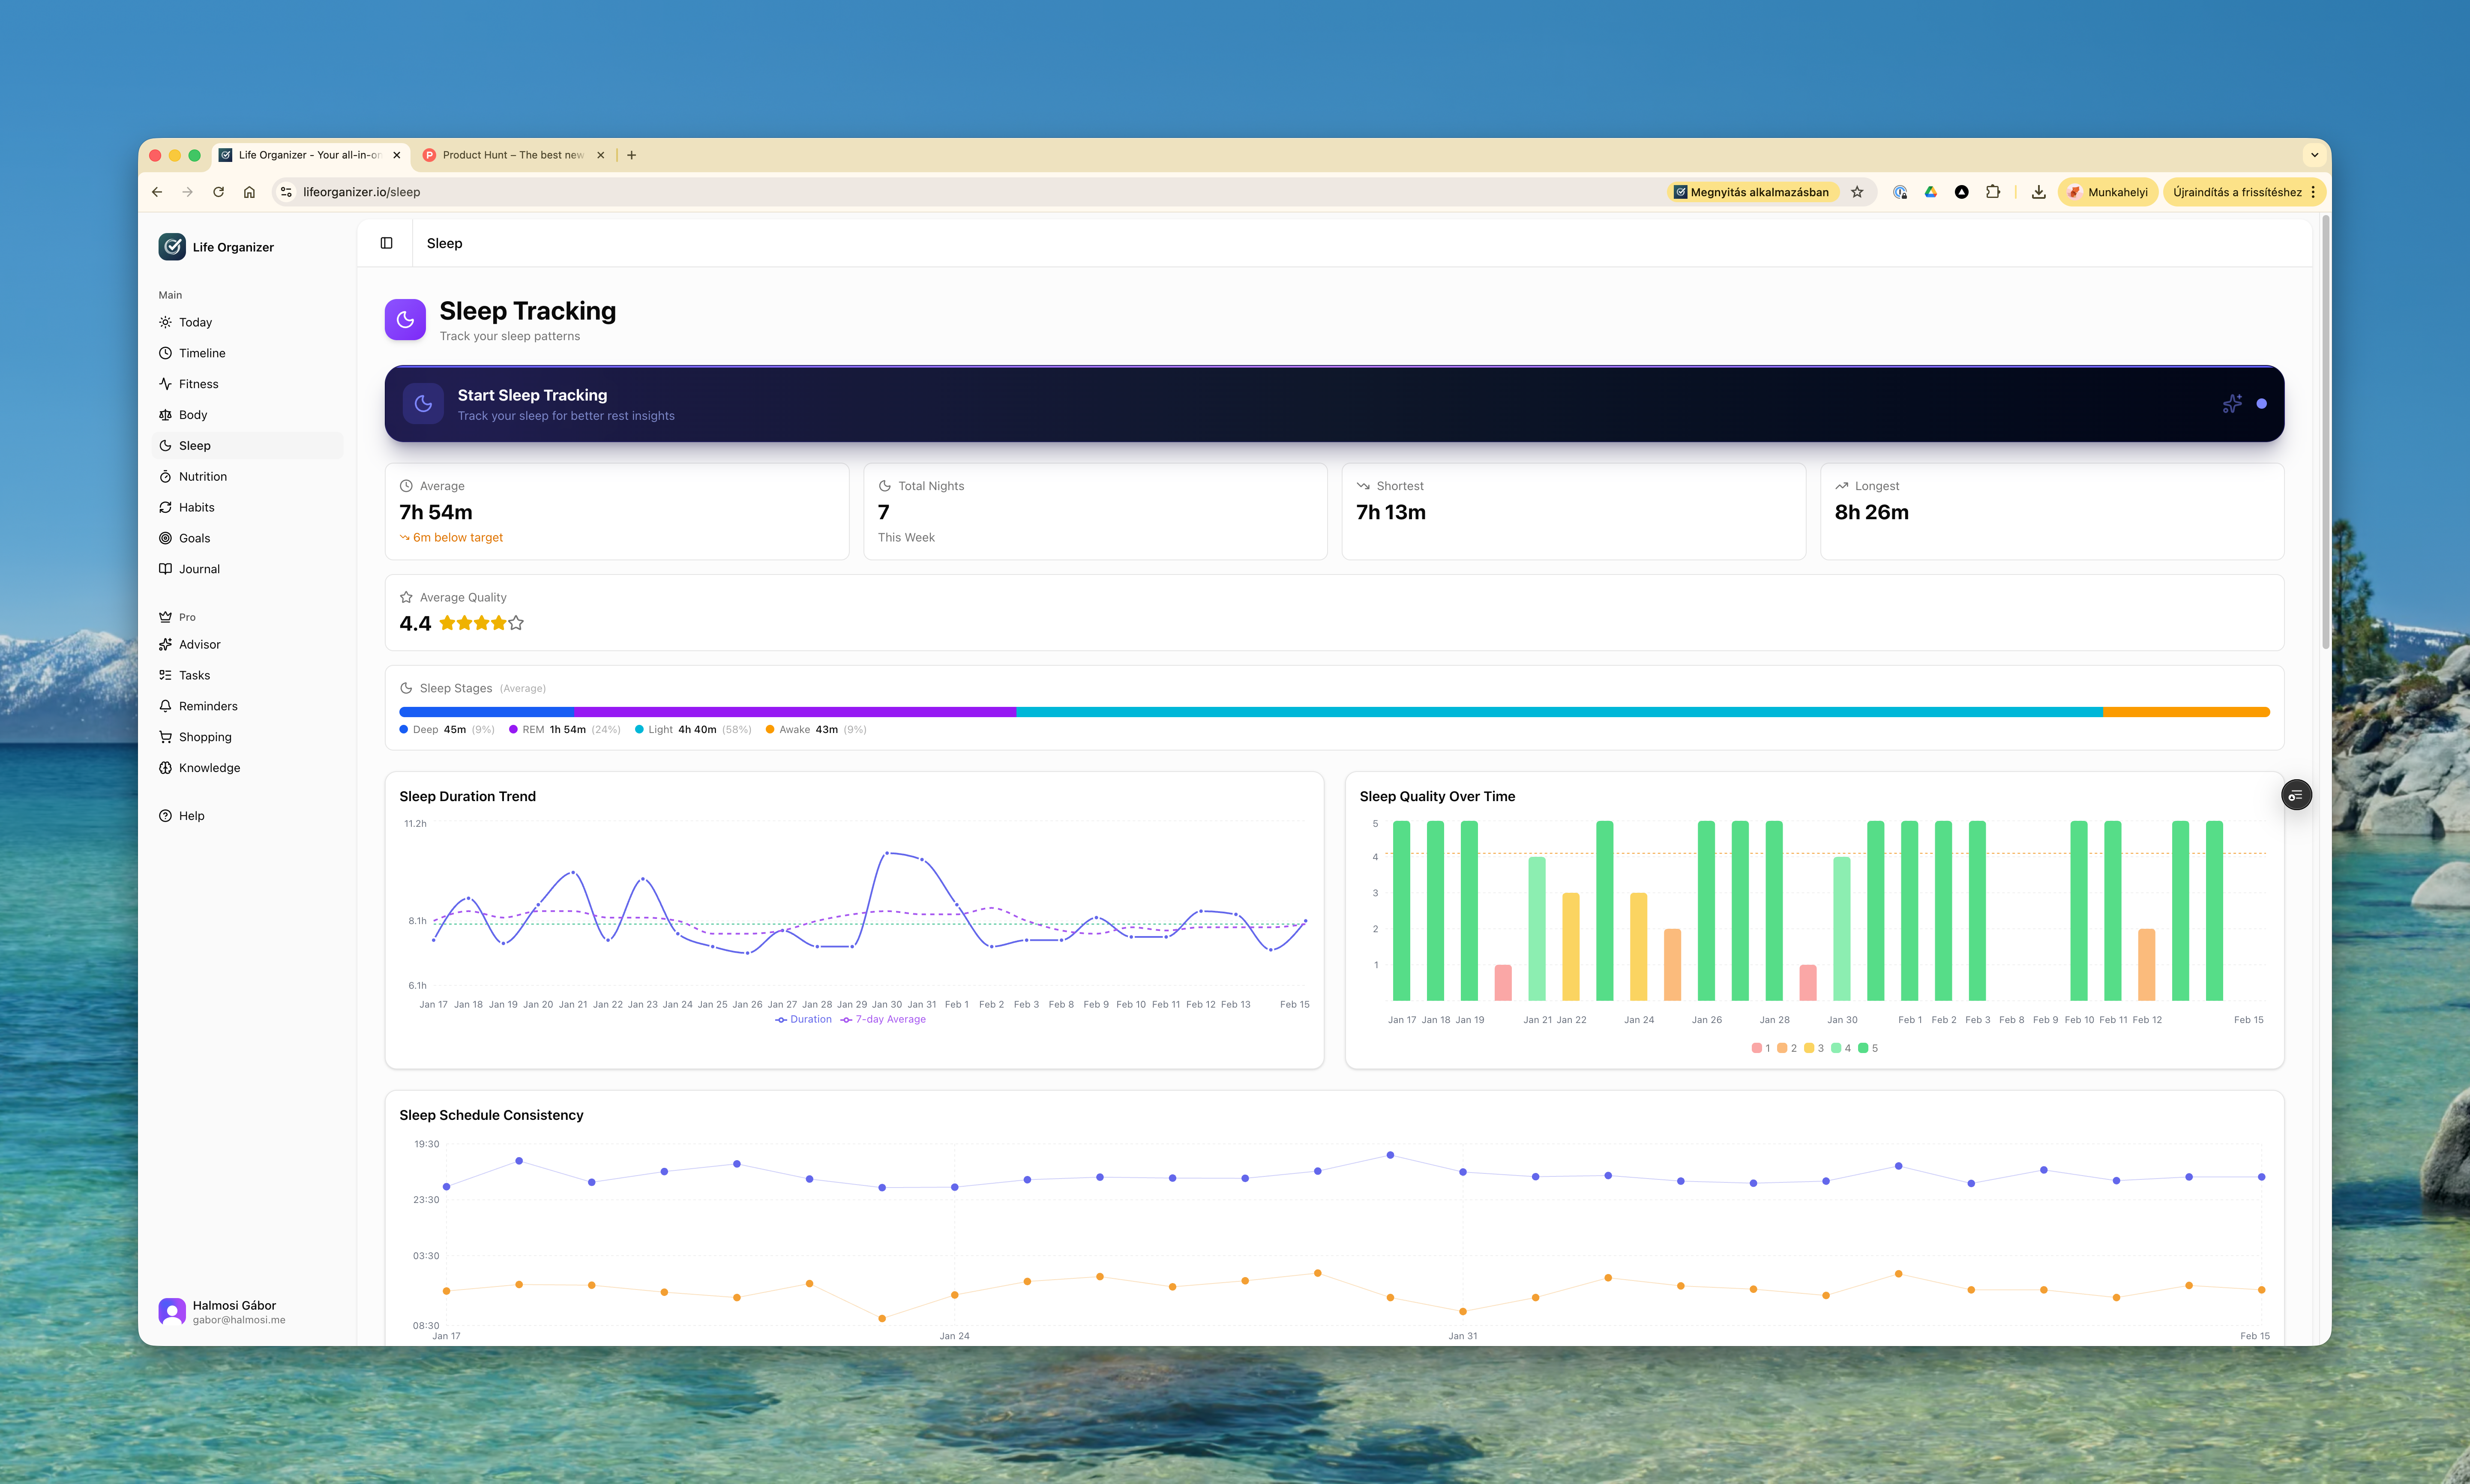This screenshot has width=2470, height=1484.
Task: Open Chrome three-dot update menu
Action: pyautogui.click(x=2313, y=192)
